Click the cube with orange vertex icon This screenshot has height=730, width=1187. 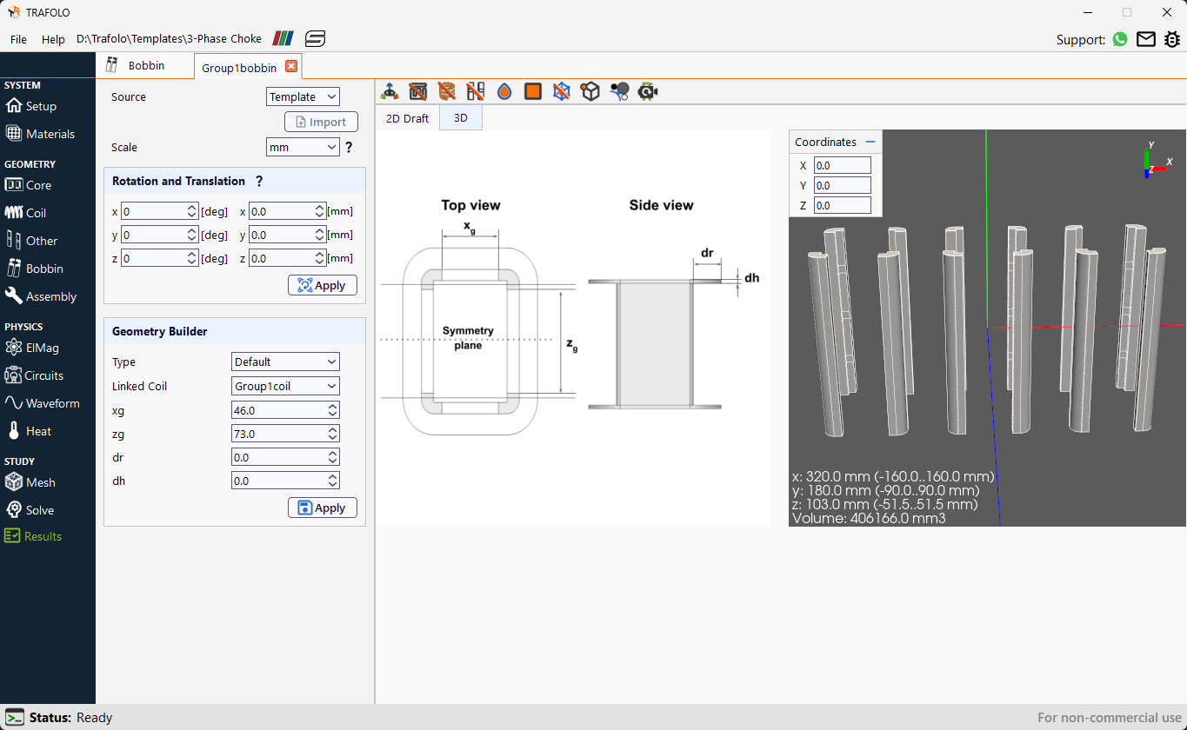point(590,91)
